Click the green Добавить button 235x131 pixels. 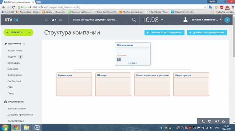[18, 32]
